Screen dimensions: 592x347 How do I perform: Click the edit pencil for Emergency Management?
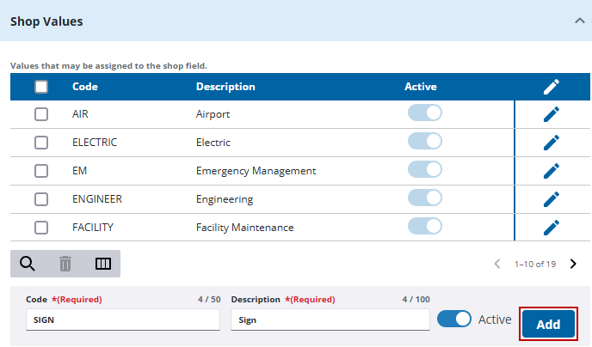point(552,171)
